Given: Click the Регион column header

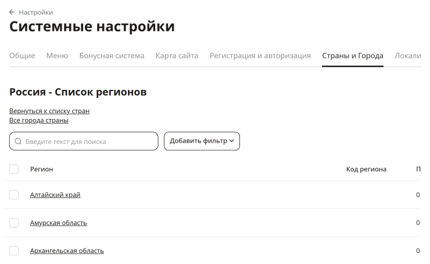Looking at the screenshot, I should [42, 169].
